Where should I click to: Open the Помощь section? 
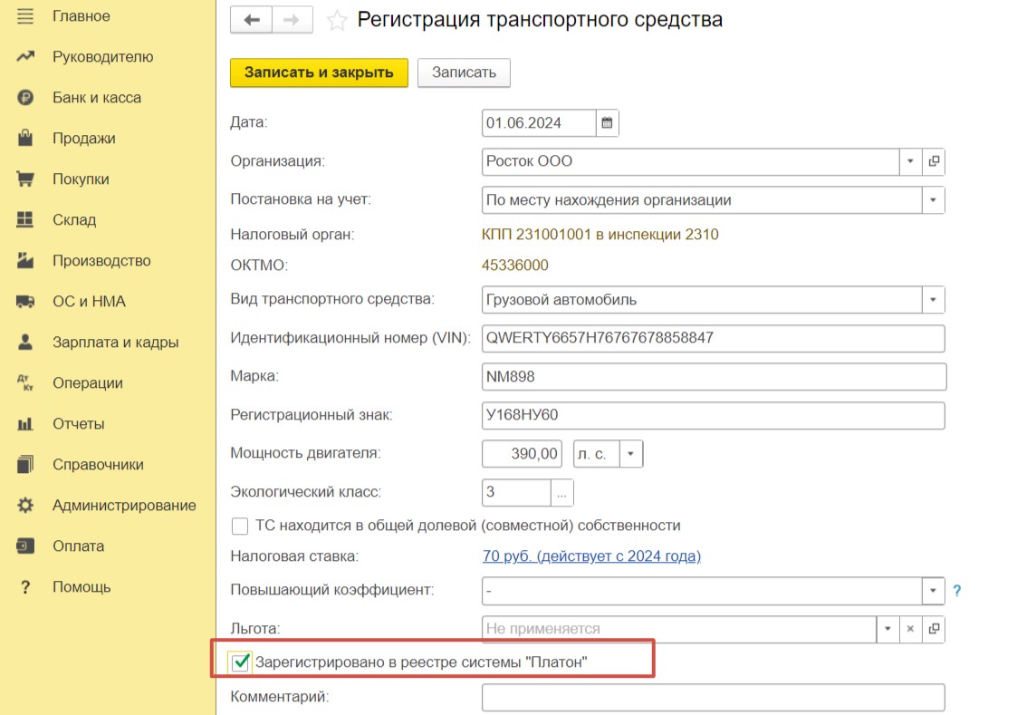[x=82, y=587]
